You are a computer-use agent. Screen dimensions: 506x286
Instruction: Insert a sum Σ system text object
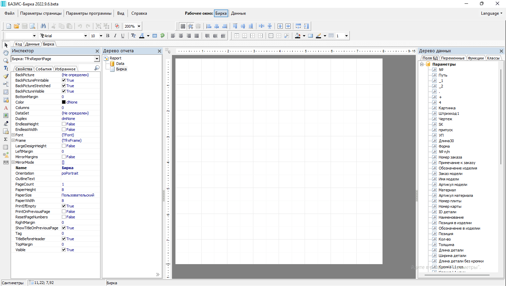pos(6,139)
